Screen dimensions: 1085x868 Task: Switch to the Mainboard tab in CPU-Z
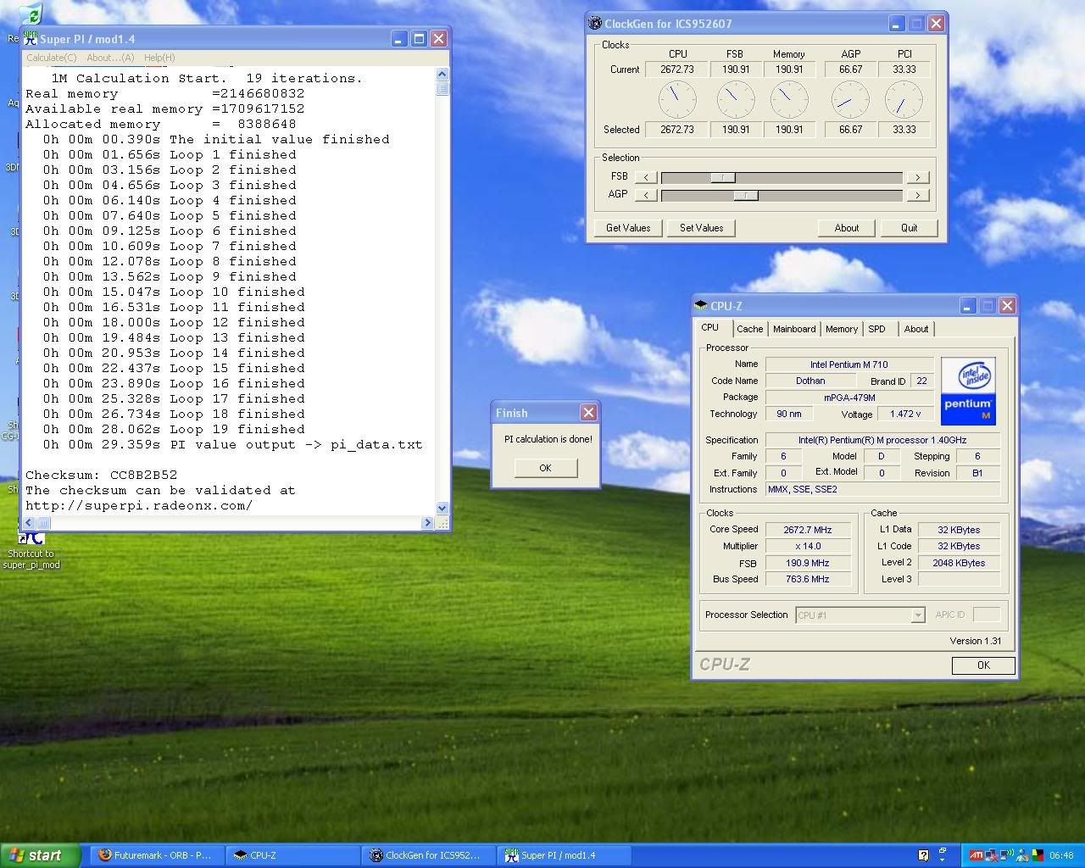(x=794, y=329)
